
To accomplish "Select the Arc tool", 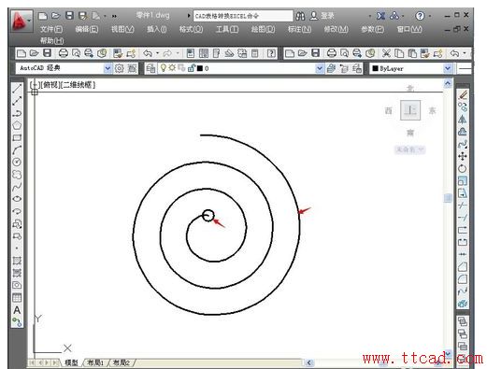I will tap(17, 149).
